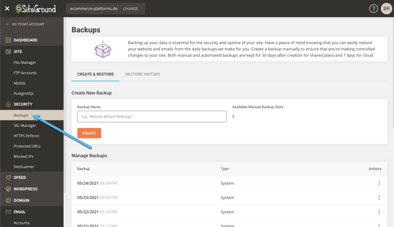Open Blocked IPs in sidebar
The width and height of the screenshot is (394, 227).
coord(23,156)
